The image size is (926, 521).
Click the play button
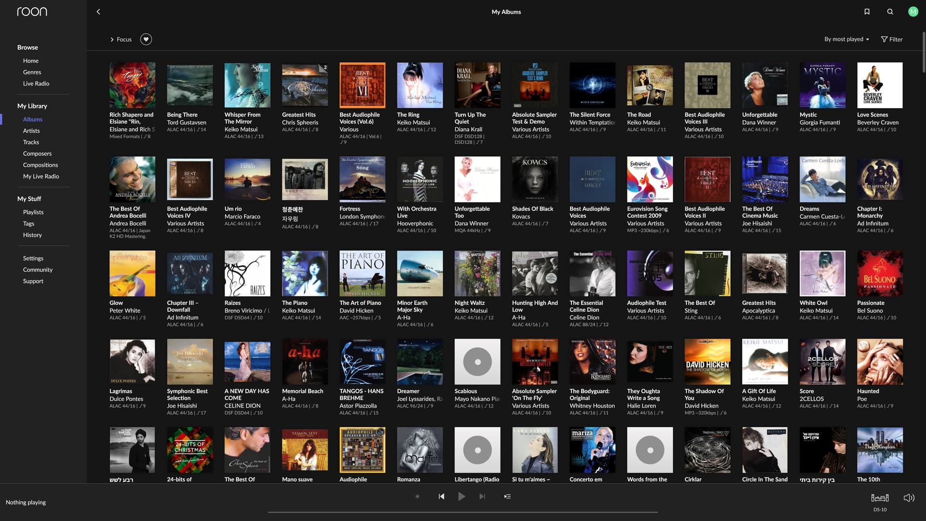(462, 496)
